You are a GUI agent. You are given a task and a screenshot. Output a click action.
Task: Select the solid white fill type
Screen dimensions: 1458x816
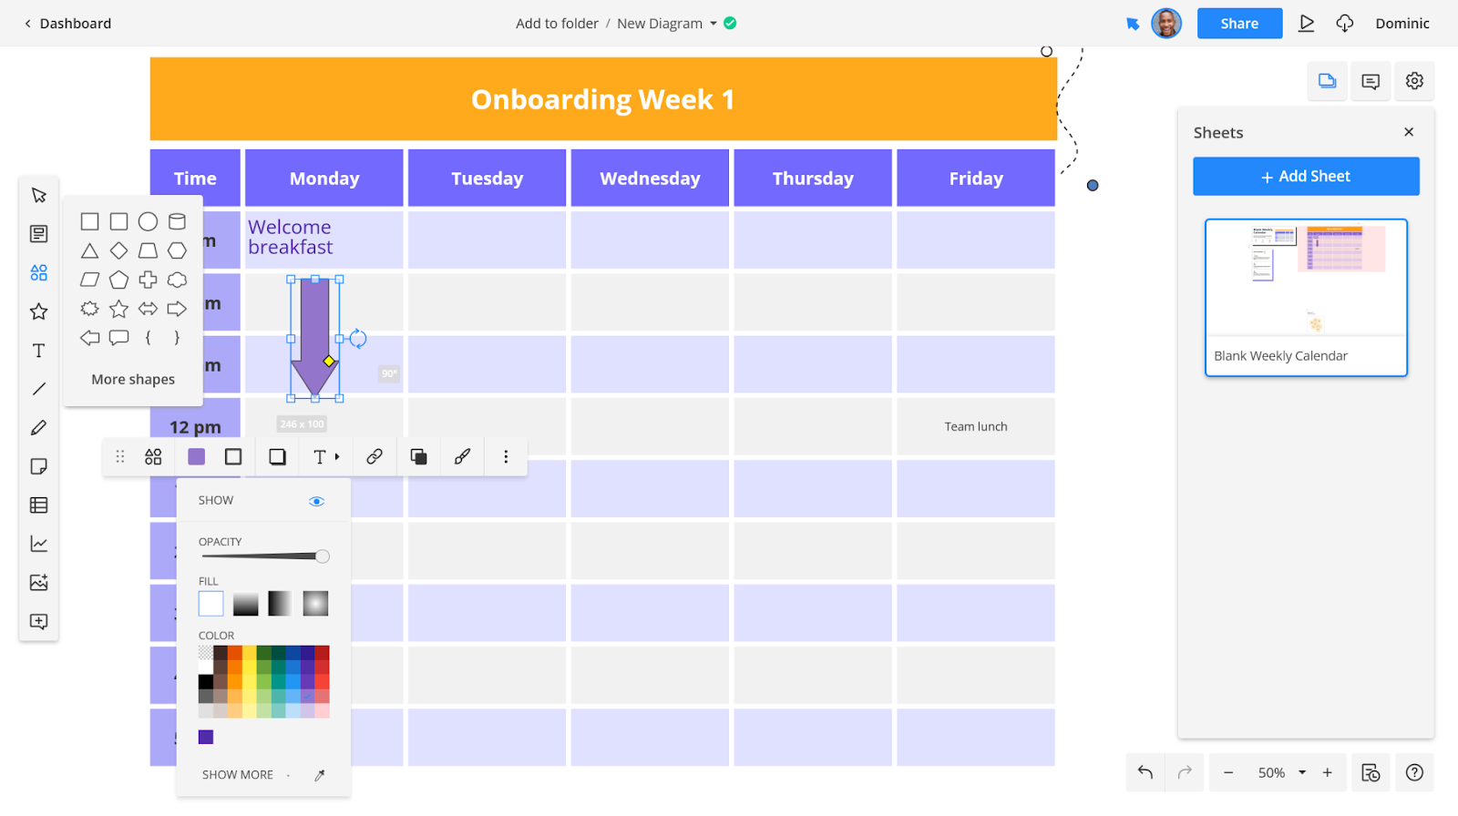click(x=210, y=603)
